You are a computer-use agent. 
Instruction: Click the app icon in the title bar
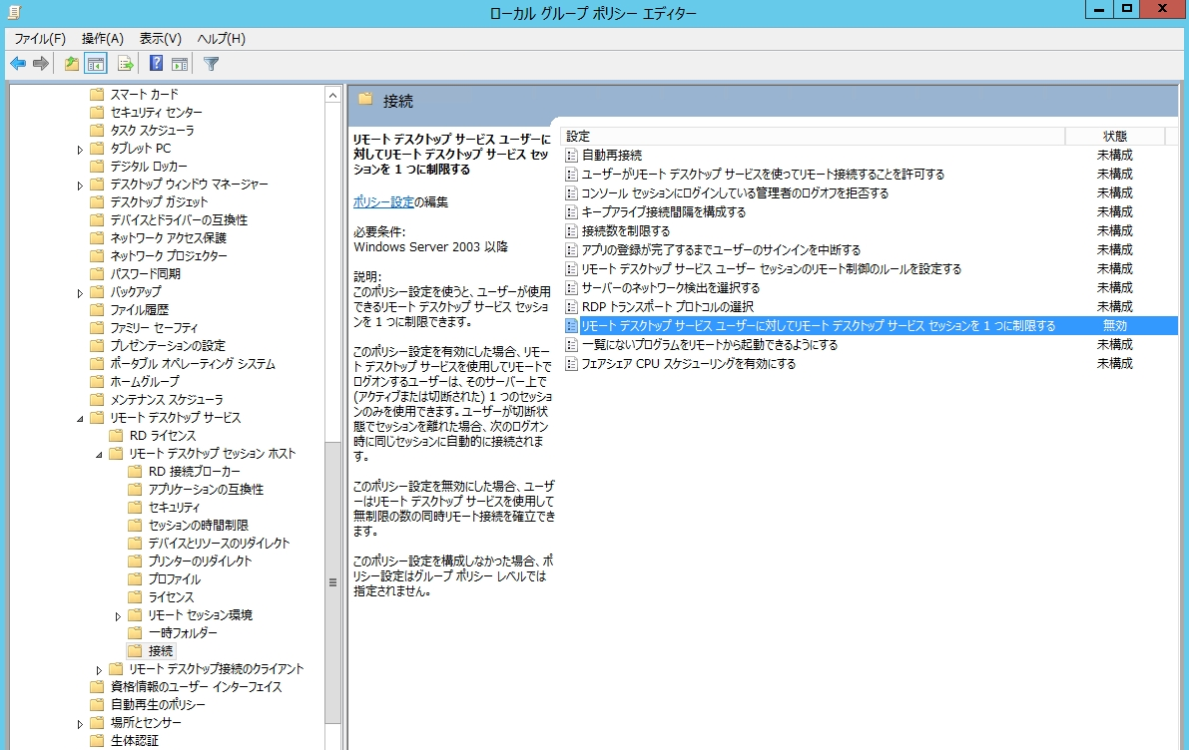point(14,12)
